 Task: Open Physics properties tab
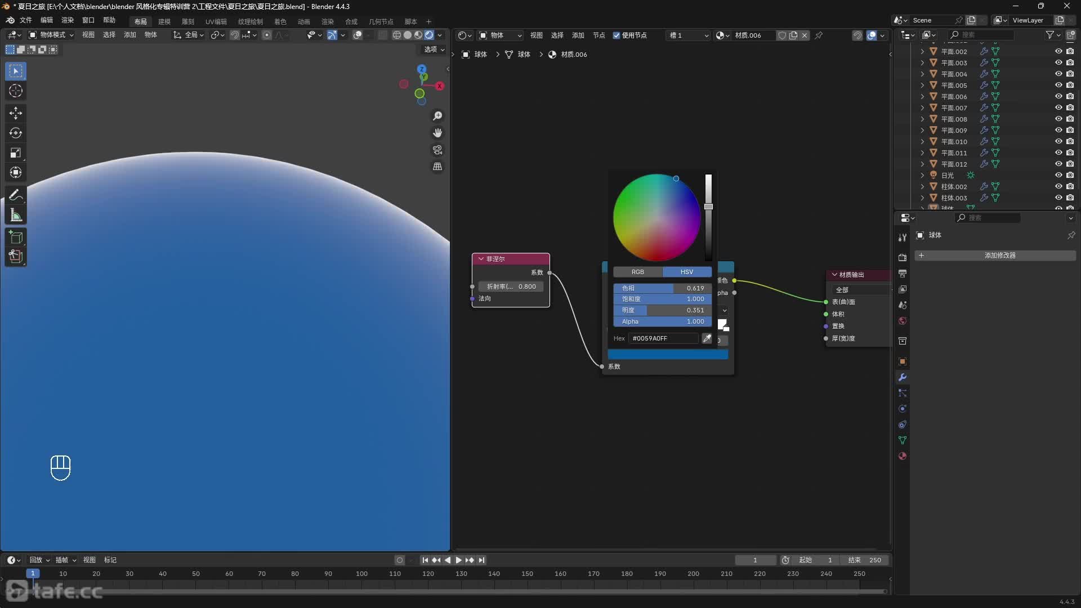(903, 409)
